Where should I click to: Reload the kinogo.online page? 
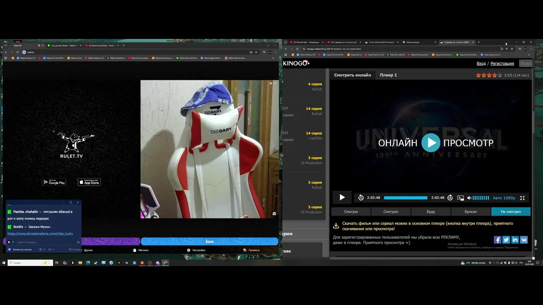[297, 49]
